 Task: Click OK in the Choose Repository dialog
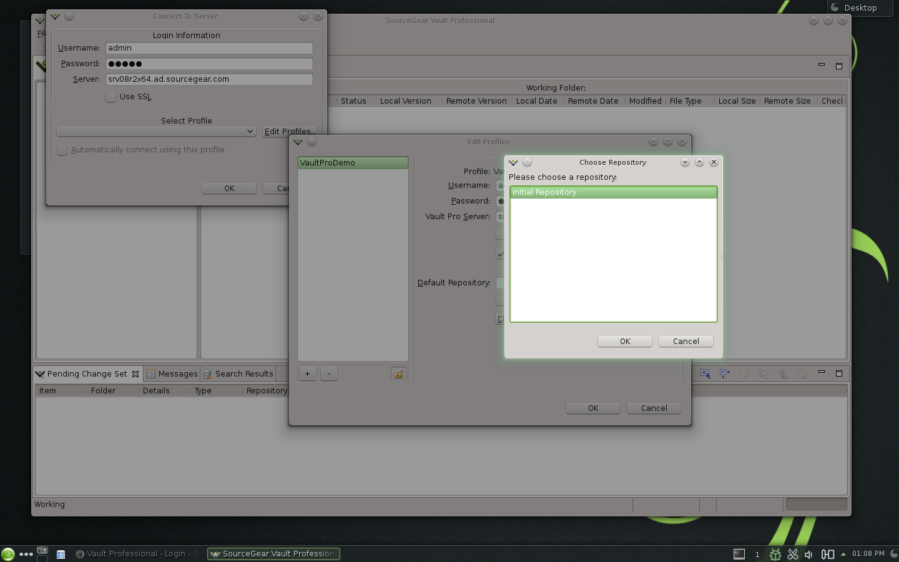click(625, 342)
